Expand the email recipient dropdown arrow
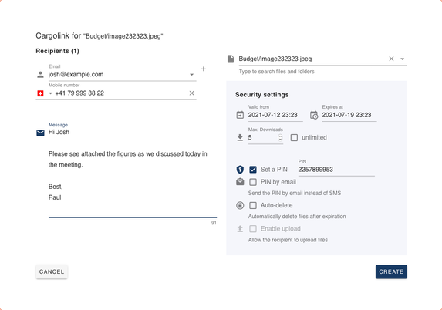This screenshot has width=442, height=310. pyautogui.click(x=191, y=75)
